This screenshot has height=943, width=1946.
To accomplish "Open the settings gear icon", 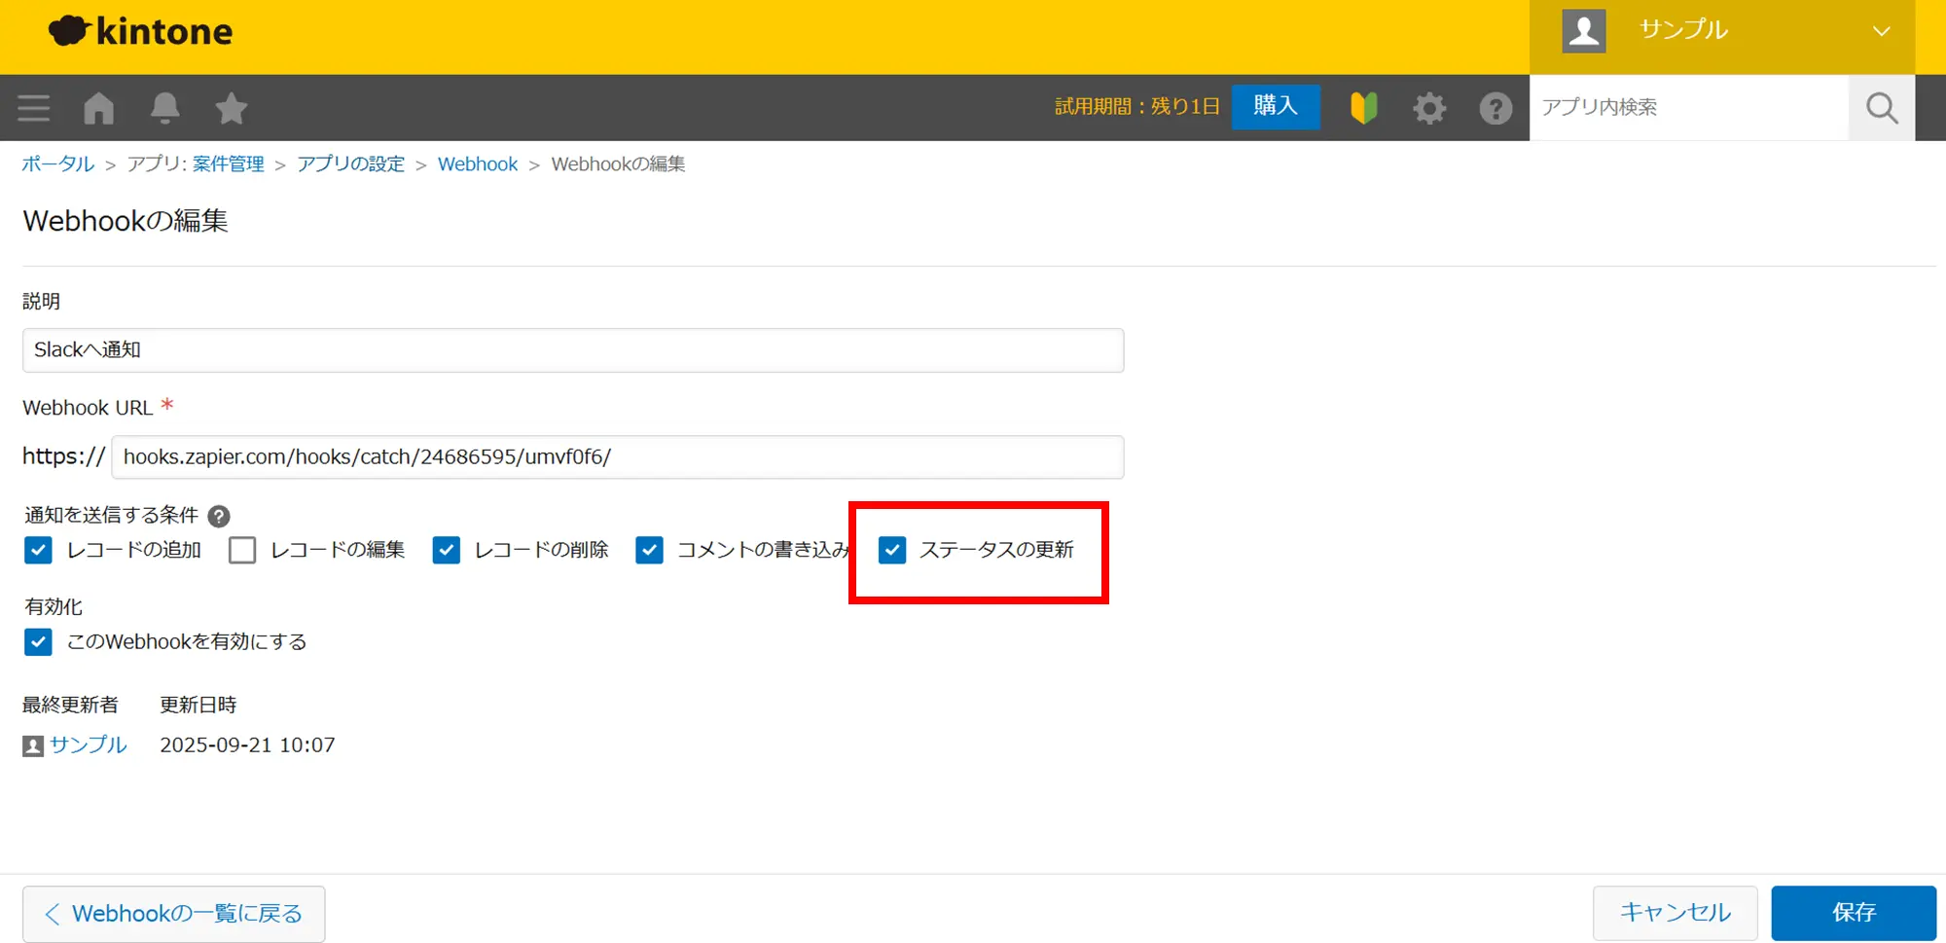I will tap(1428, 108).
